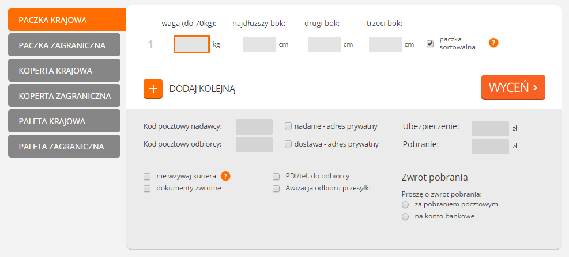
Task: Click the Ubezpieczenie amount field
Action: pyautogui.click(x=490, y=128)
